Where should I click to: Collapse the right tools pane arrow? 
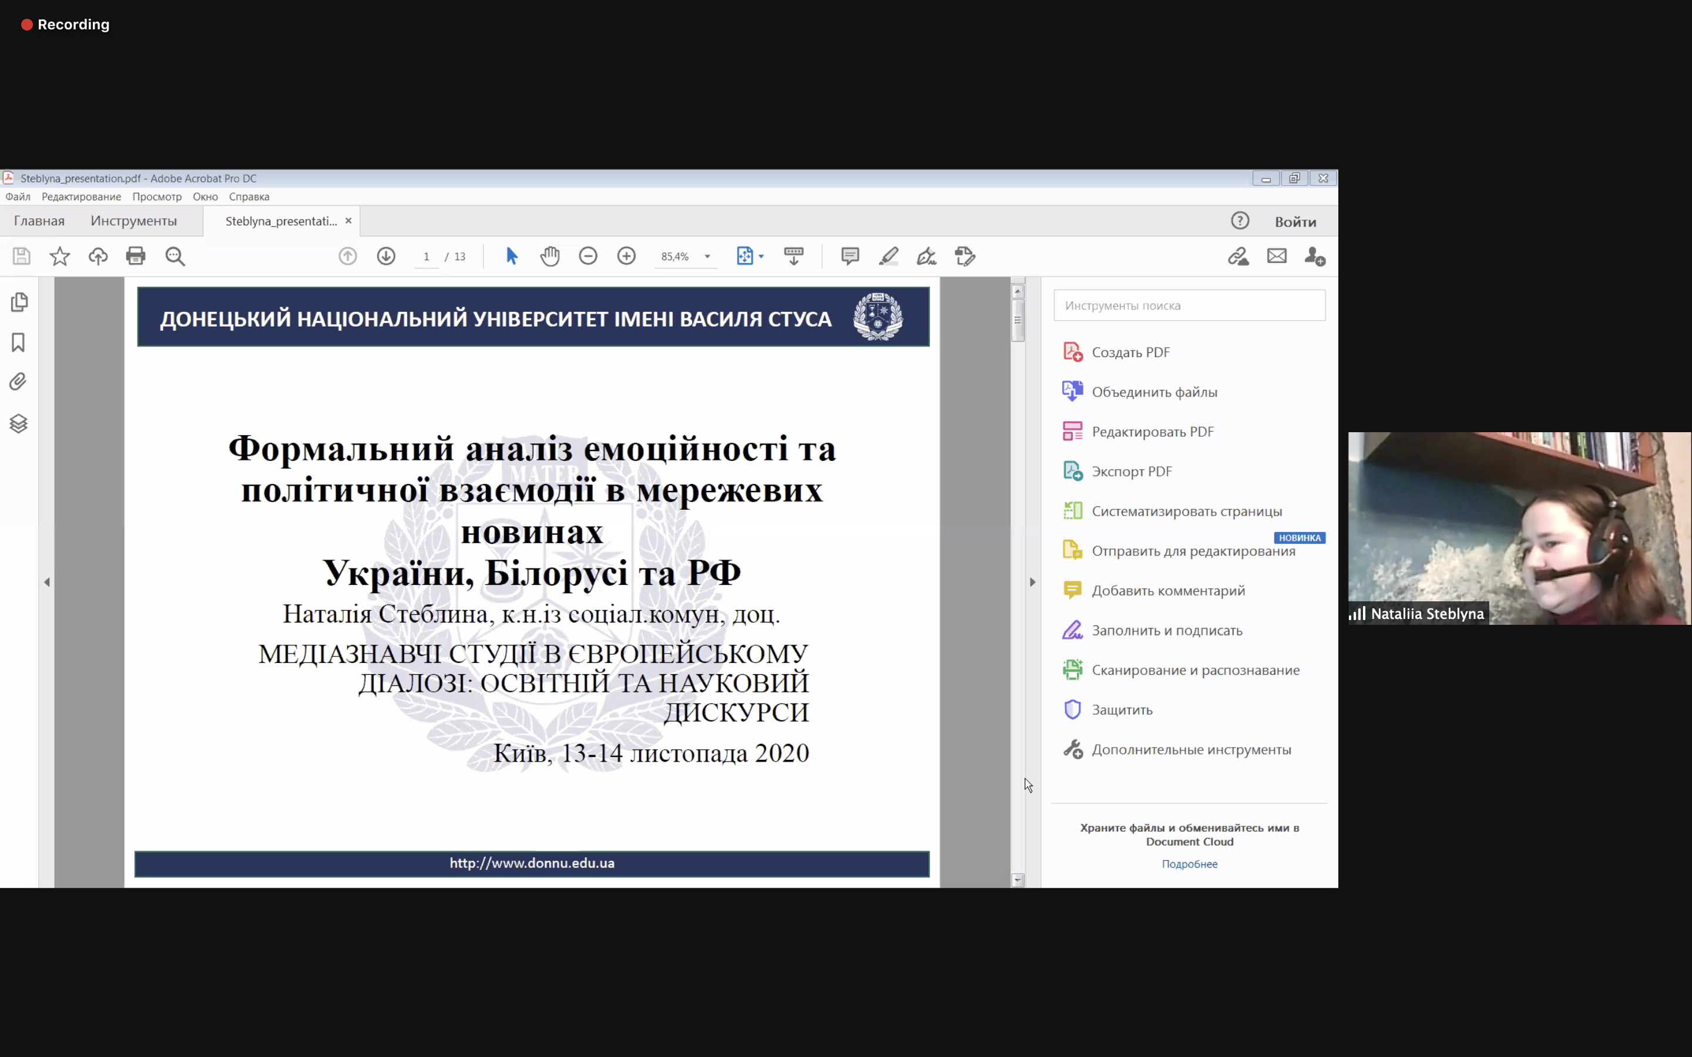click(x=1032, y=581)
